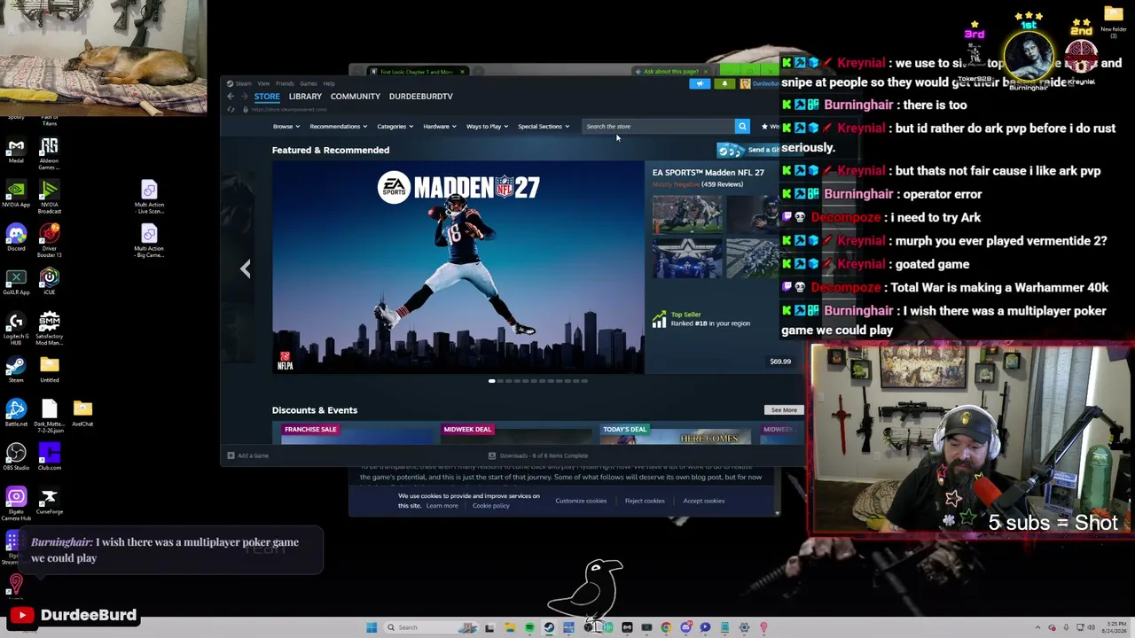The height and width of the screenshot is (638, 1135).
Task: Click the Search the store field
Action: coord(658,127)
